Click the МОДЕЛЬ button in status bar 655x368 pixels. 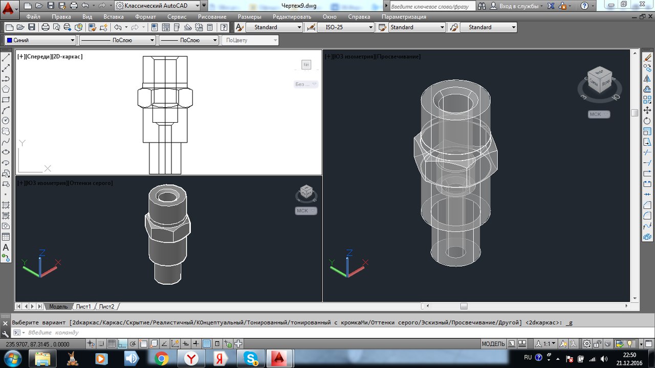click(493, 344)
